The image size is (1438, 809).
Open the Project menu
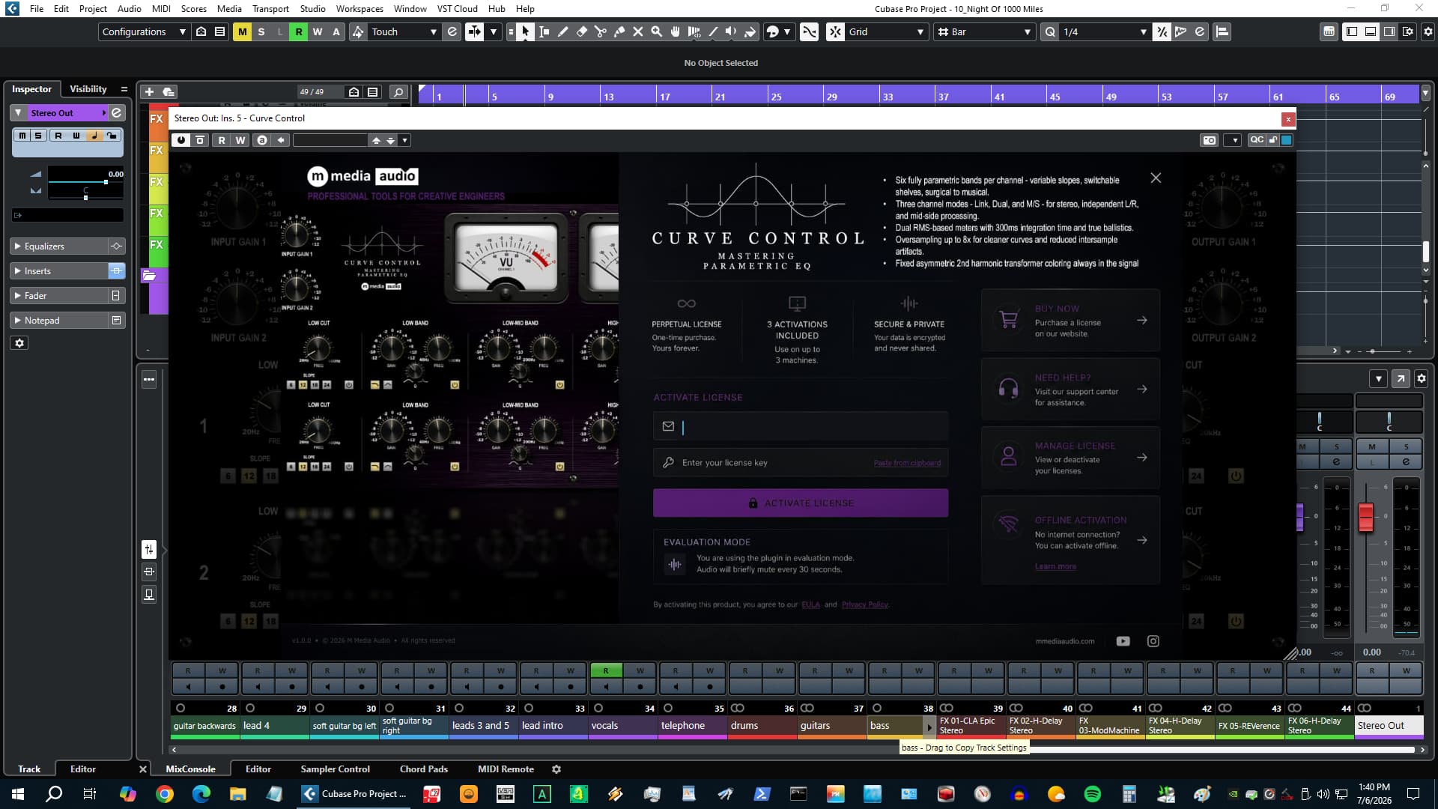(x=93, y=8)
